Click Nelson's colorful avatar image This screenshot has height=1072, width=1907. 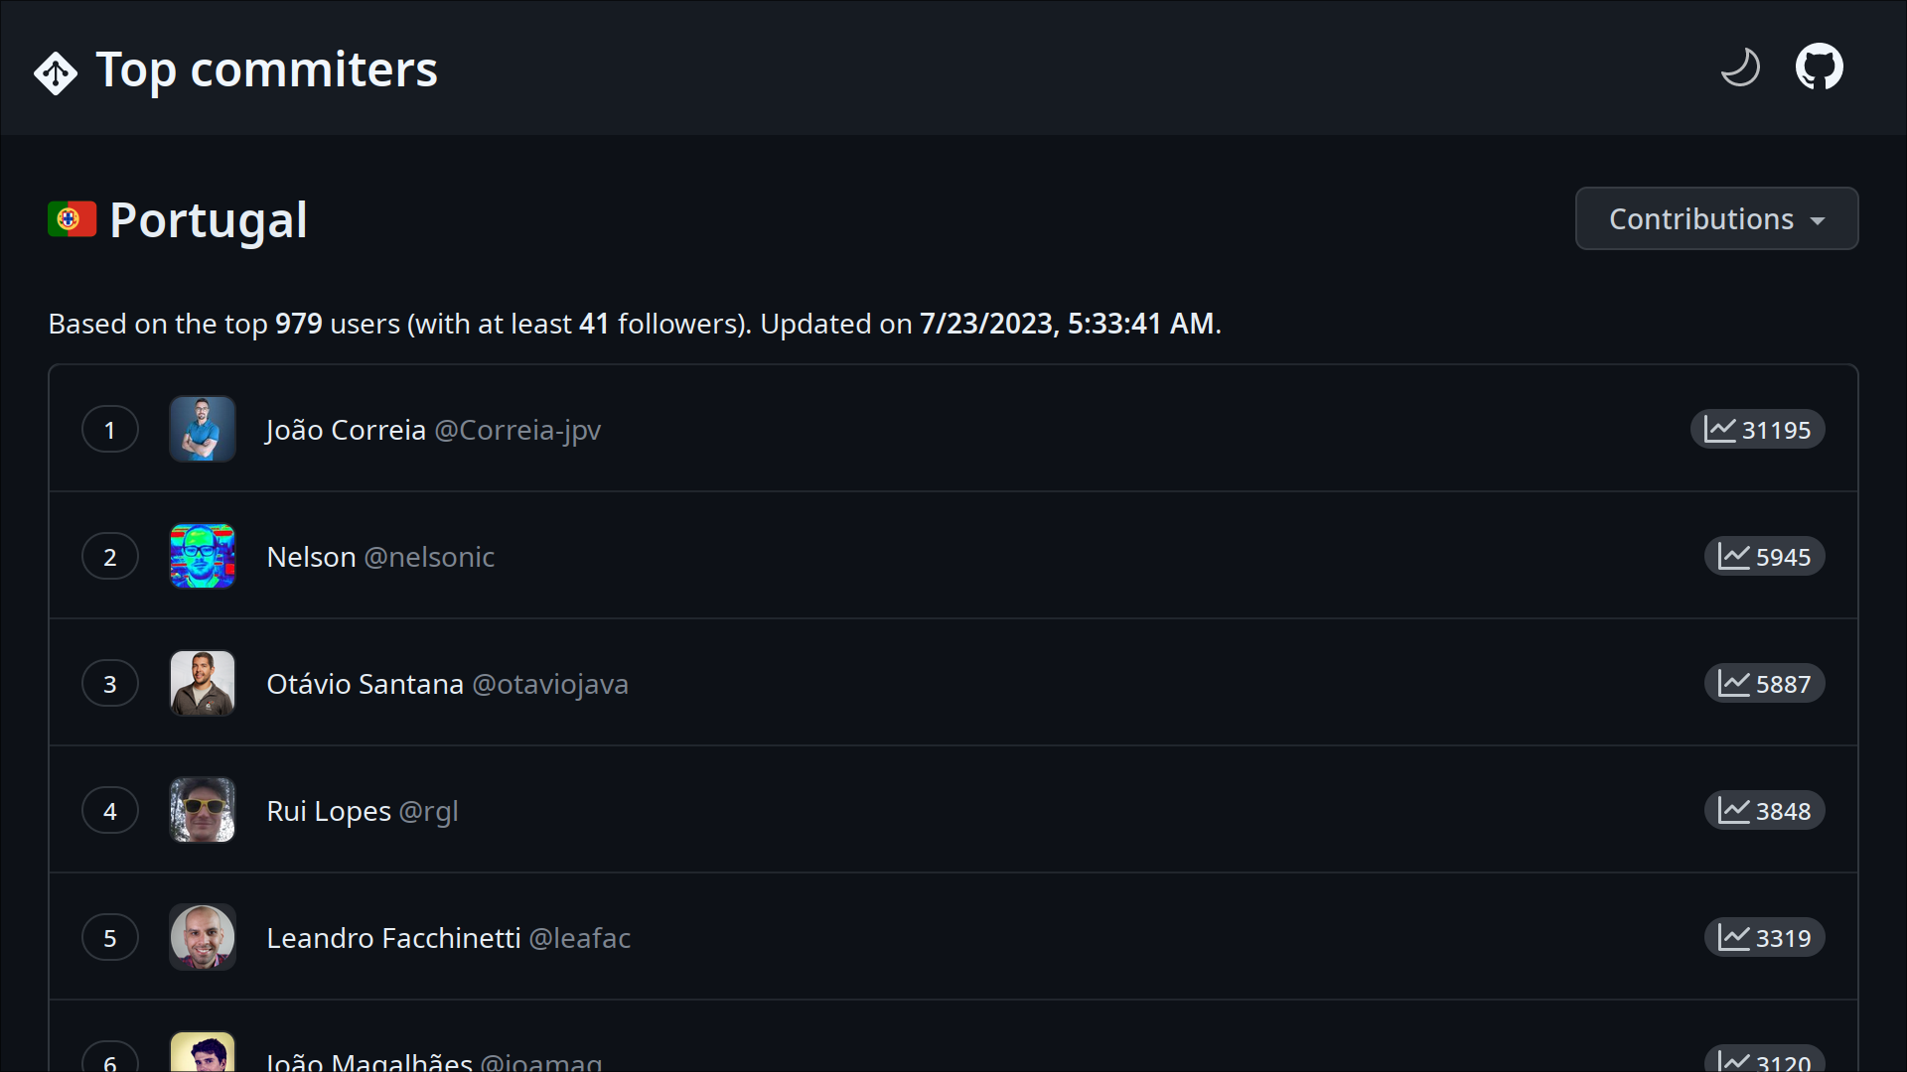pos(203,556)
